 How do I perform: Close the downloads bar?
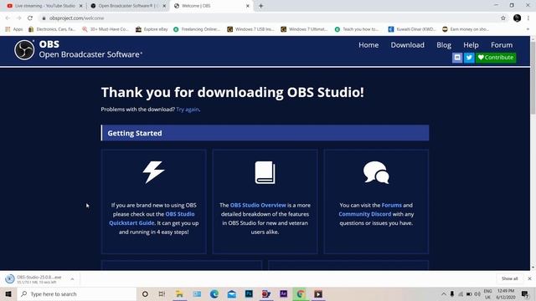529,278
